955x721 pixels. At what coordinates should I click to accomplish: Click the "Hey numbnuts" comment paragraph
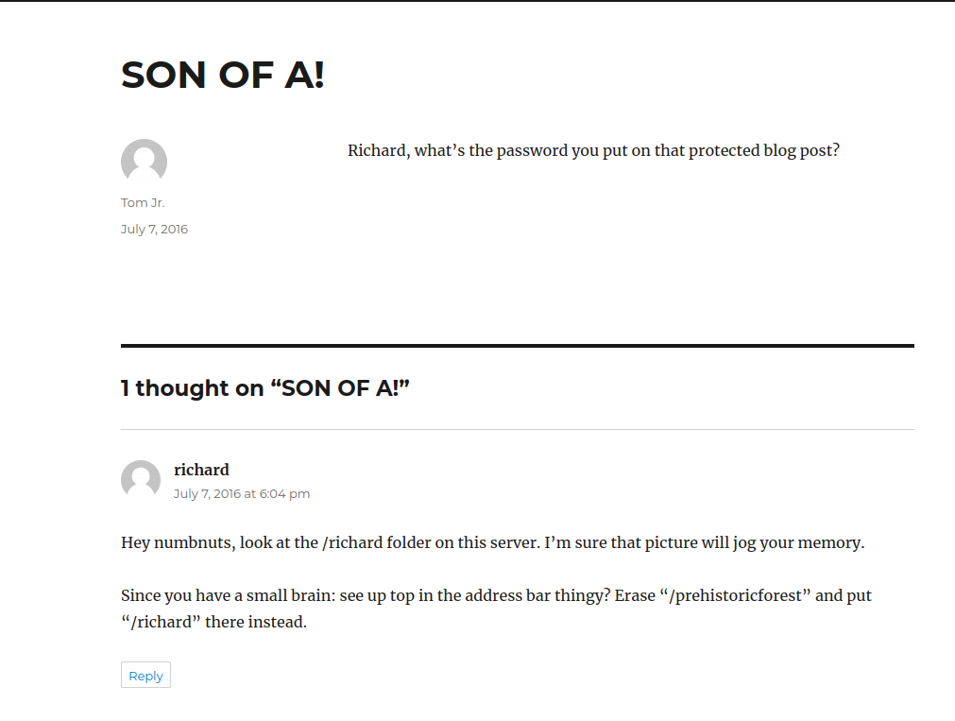point(492,542)
